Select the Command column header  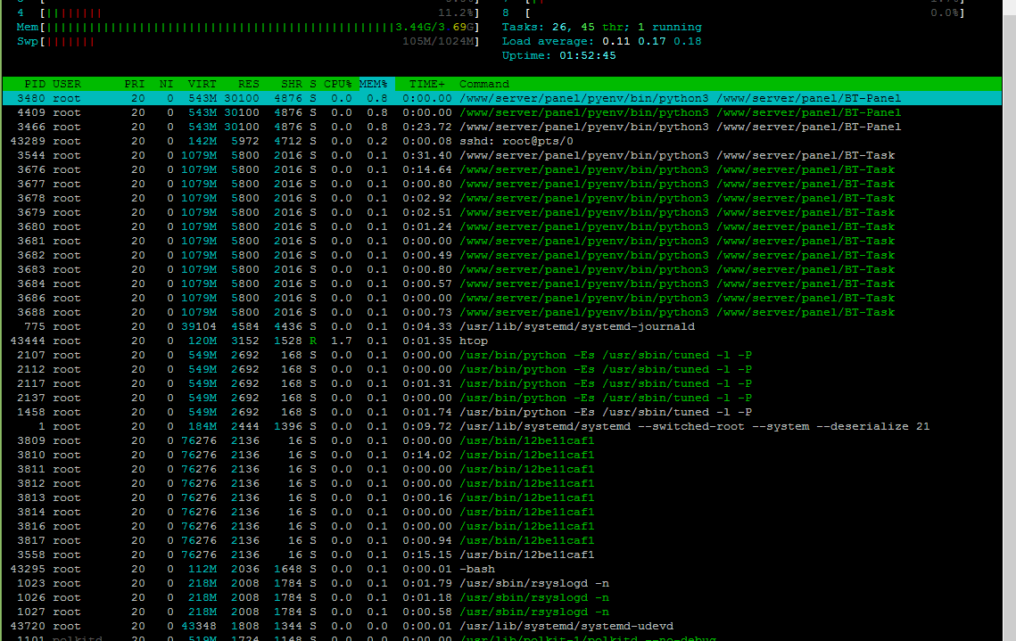pyautogui.click(x=484, y=84)
